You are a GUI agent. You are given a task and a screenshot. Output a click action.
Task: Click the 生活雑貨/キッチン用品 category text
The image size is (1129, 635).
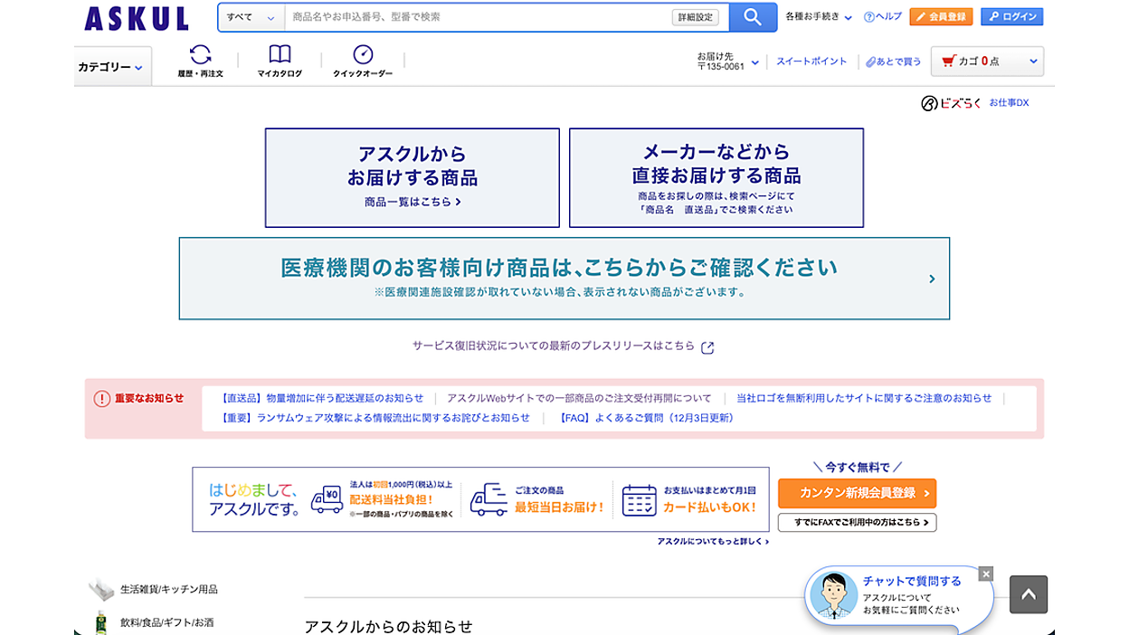tap(169, 590)
